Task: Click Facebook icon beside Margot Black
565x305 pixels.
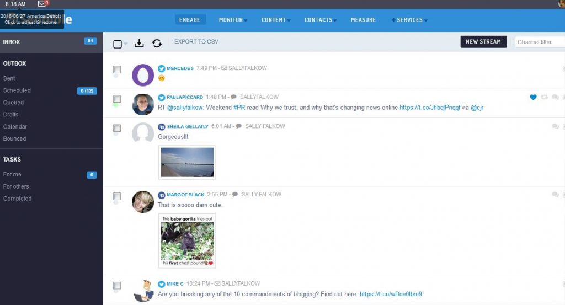Action: (162, 195)
